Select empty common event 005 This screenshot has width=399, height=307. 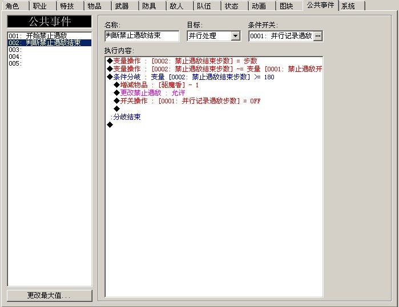click(50, 63)
